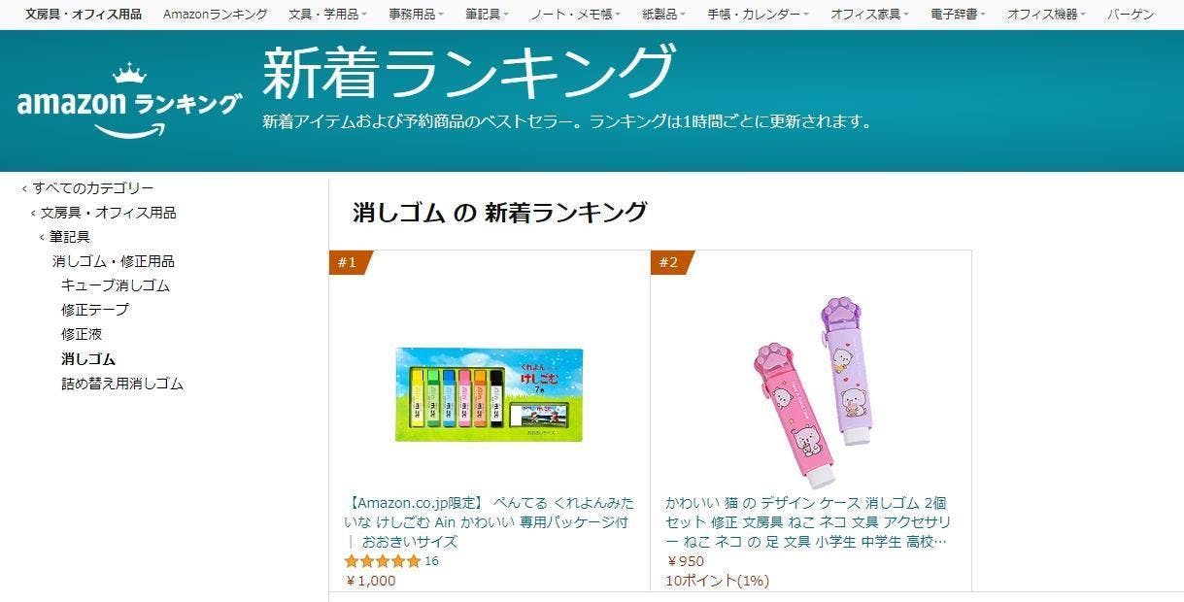This screenshot has width=1184, height=602.
Task: Expand the 筆記具 dropdown in the top navigation
Action: point(487,15)
